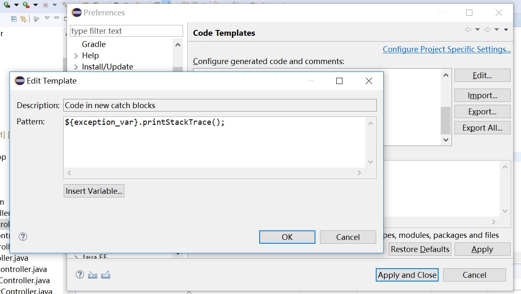The image size is (521, 294).
Task: Go back using the back arrow in Code Templates
Action: [x=469, y=30]
